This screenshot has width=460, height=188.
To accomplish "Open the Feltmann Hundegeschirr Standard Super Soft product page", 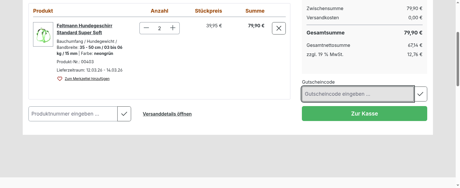I will click(x=84, y=29).
